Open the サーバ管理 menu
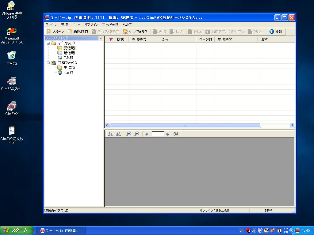The width and height of the screenshot is (314, 235). pyautogui.click(x=110, y=24)
